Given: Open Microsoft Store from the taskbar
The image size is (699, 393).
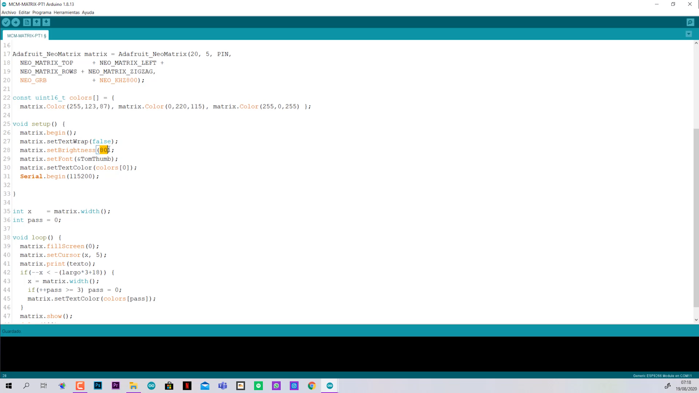Looking at the screenshot, I should (x=169, y=386).
